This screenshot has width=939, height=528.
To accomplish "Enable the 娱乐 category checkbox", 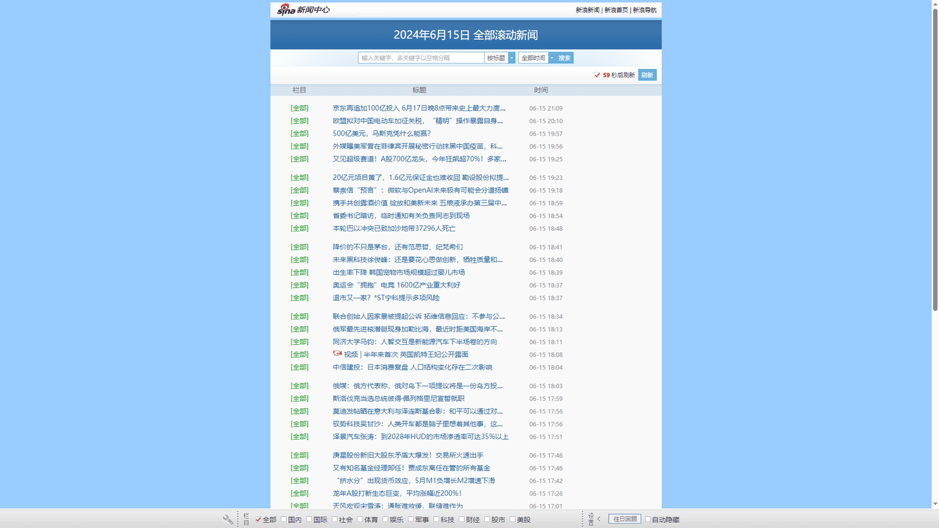I will click(385, 520).
